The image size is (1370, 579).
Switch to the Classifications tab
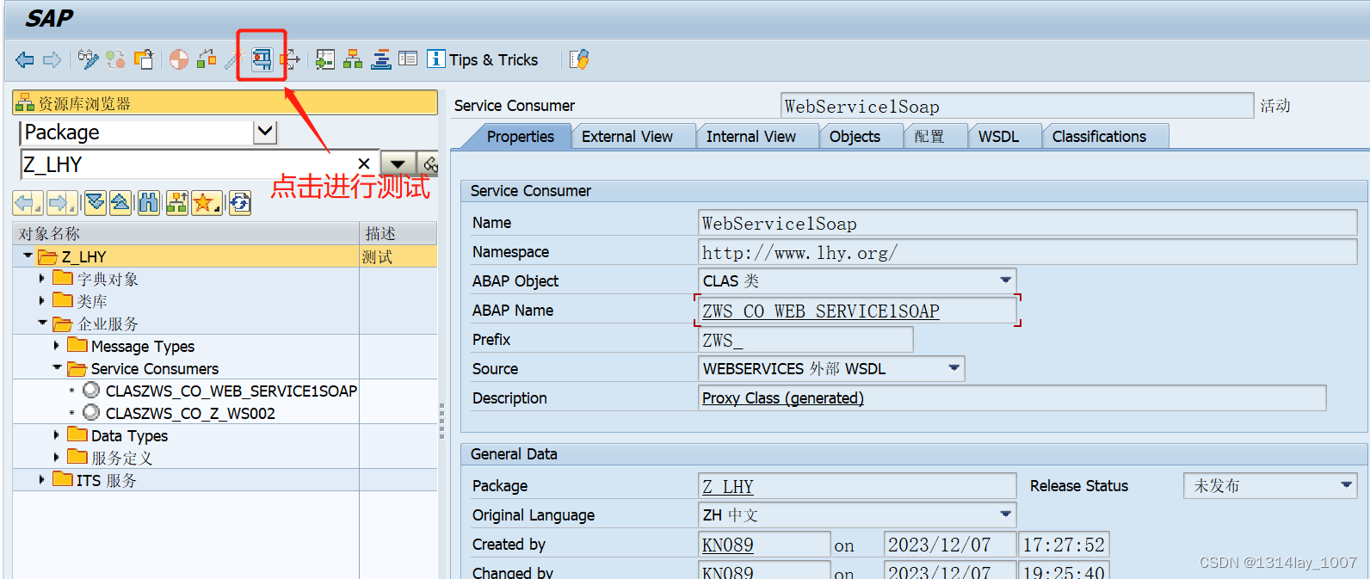tap(1099, 136)
